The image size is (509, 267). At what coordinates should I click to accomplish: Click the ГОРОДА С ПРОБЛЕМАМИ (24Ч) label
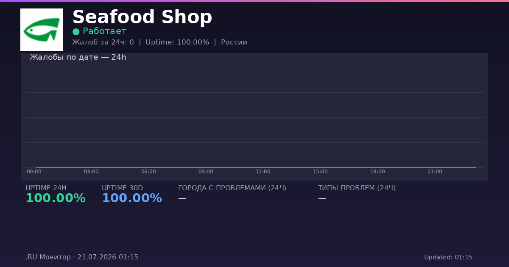(232, 188)
